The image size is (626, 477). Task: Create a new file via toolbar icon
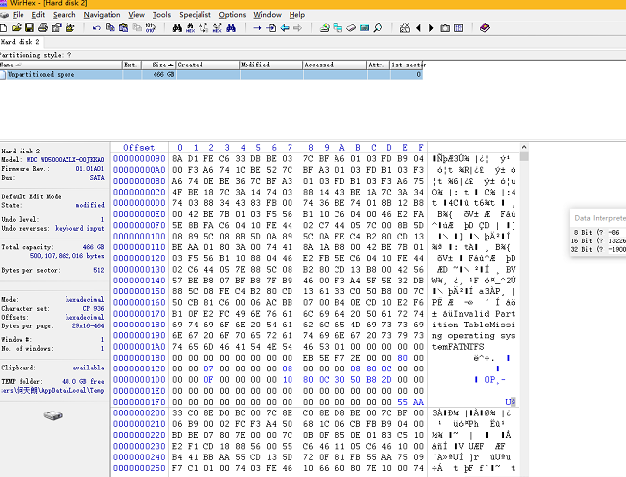tap(3, 28)
